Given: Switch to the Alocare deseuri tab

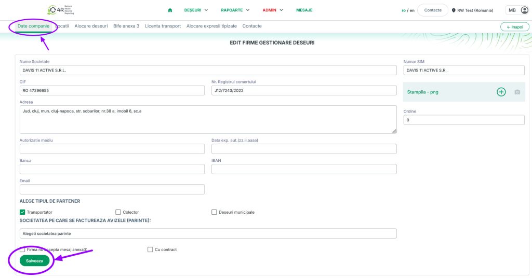Looking at the screenshot, I should [x=91, y=26].
